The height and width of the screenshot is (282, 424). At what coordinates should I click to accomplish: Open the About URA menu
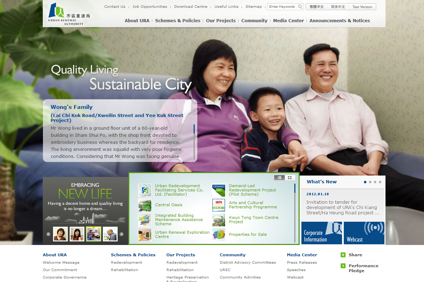(x=137, y=21)
